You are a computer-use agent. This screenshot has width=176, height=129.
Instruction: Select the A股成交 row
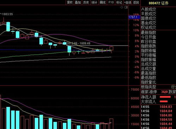(x=158, y=9)
